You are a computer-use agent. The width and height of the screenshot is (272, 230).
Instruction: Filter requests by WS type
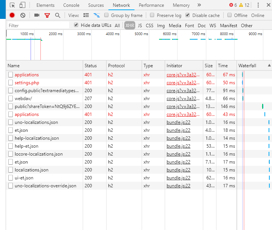pos(213,26)
